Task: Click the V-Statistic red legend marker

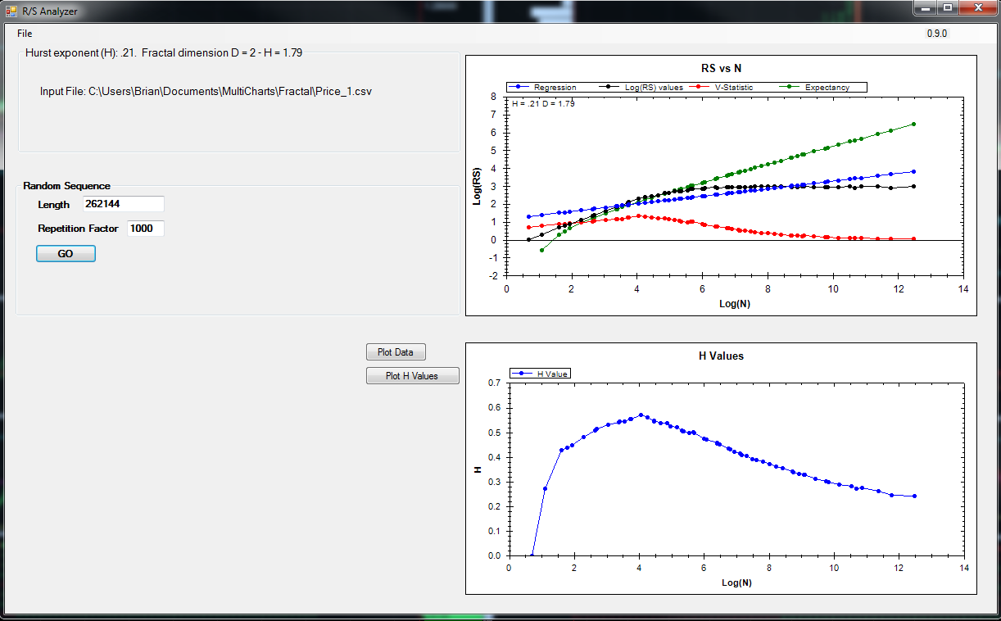Action: [x=697, y=87]
